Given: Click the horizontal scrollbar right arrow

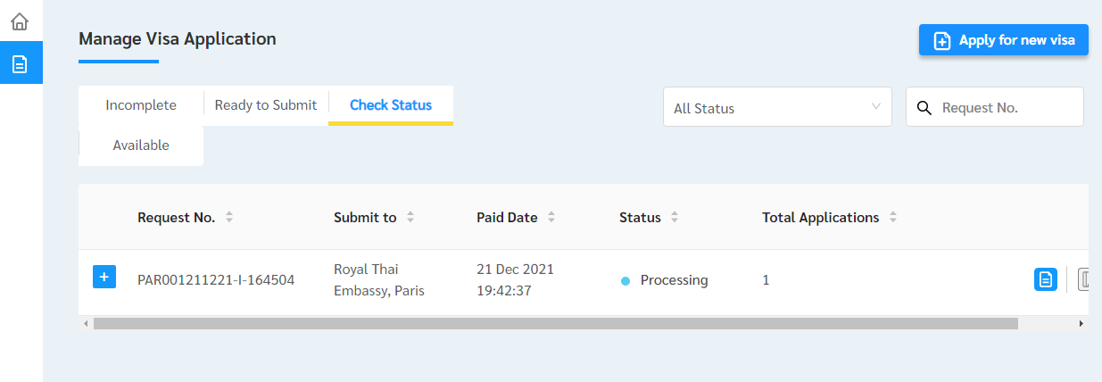Looking at the screenshot, I should click(x=1081, y=323).
